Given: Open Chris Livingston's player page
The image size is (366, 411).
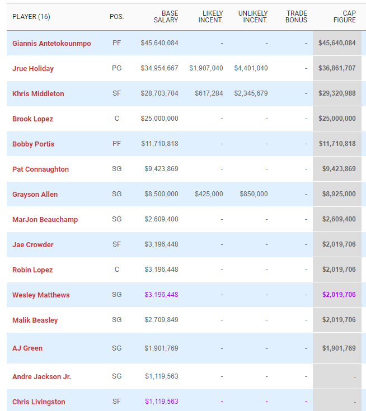Looking at the screenshot, I should click(x=39, y=401).
